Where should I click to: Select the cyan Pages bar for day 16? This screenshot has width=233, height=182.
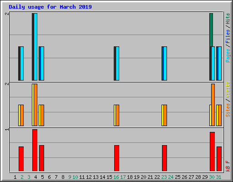click(117, 63)
